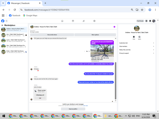Expand the Media, files and links section
This screenshot has height=119, width=159.
[136, 50]
